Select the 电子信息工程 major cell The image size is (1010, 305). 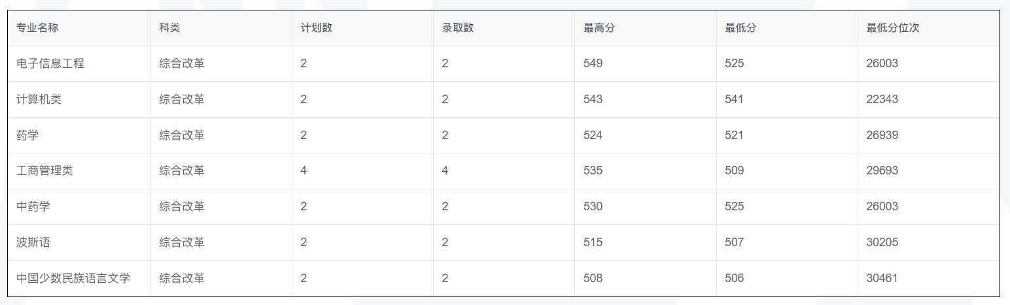(50, 63)
